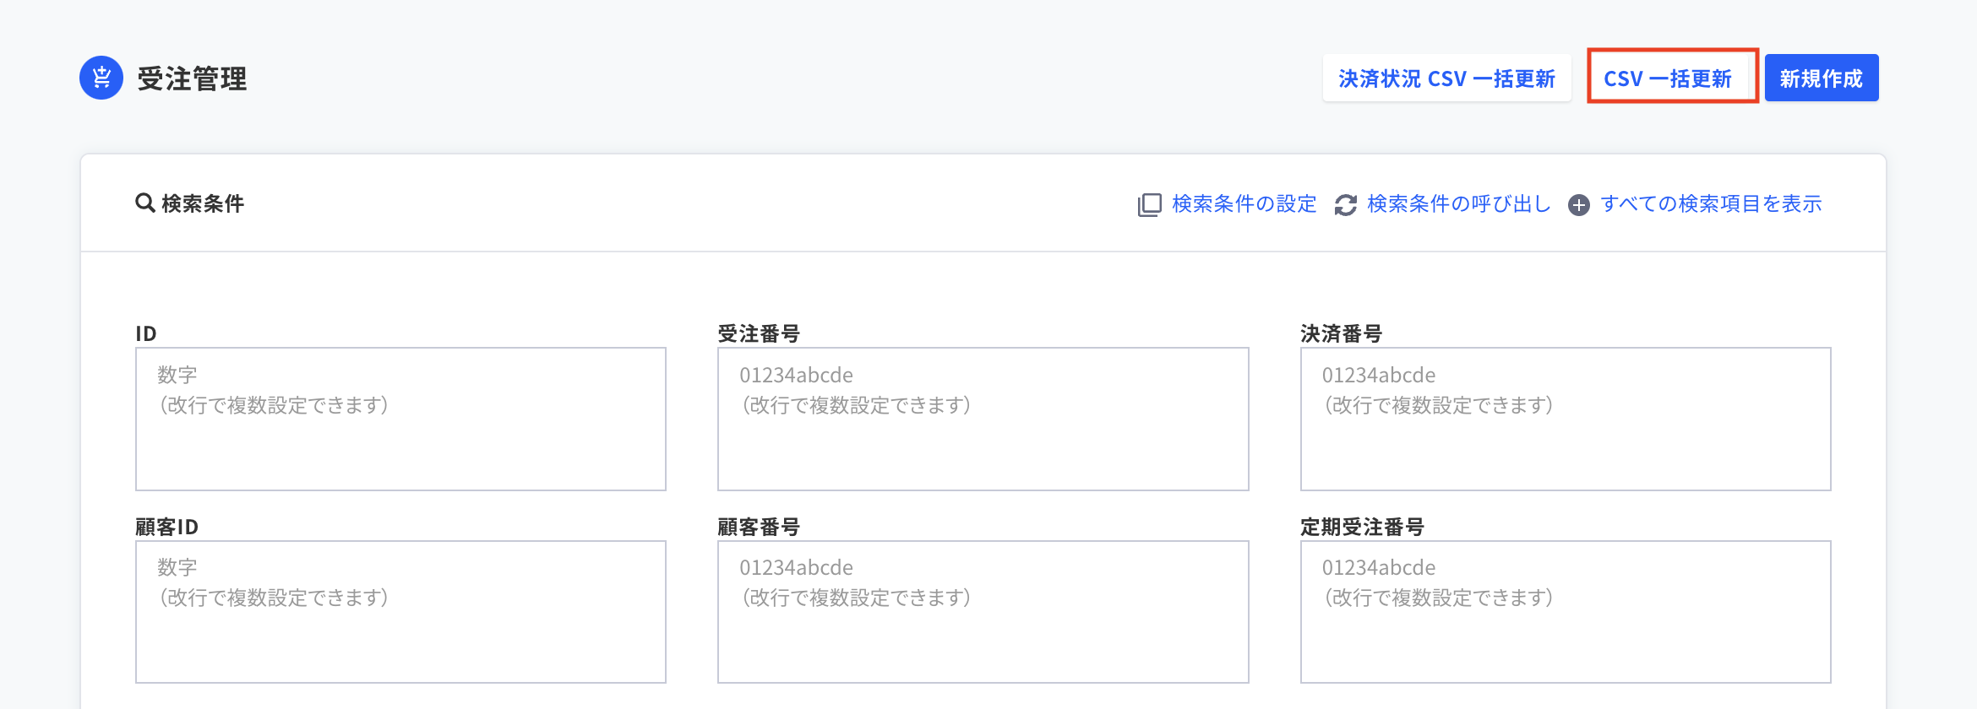Focus the 顧客番号 text area
The width and height of the screenshot is (1977, 709).
point(983,612)
